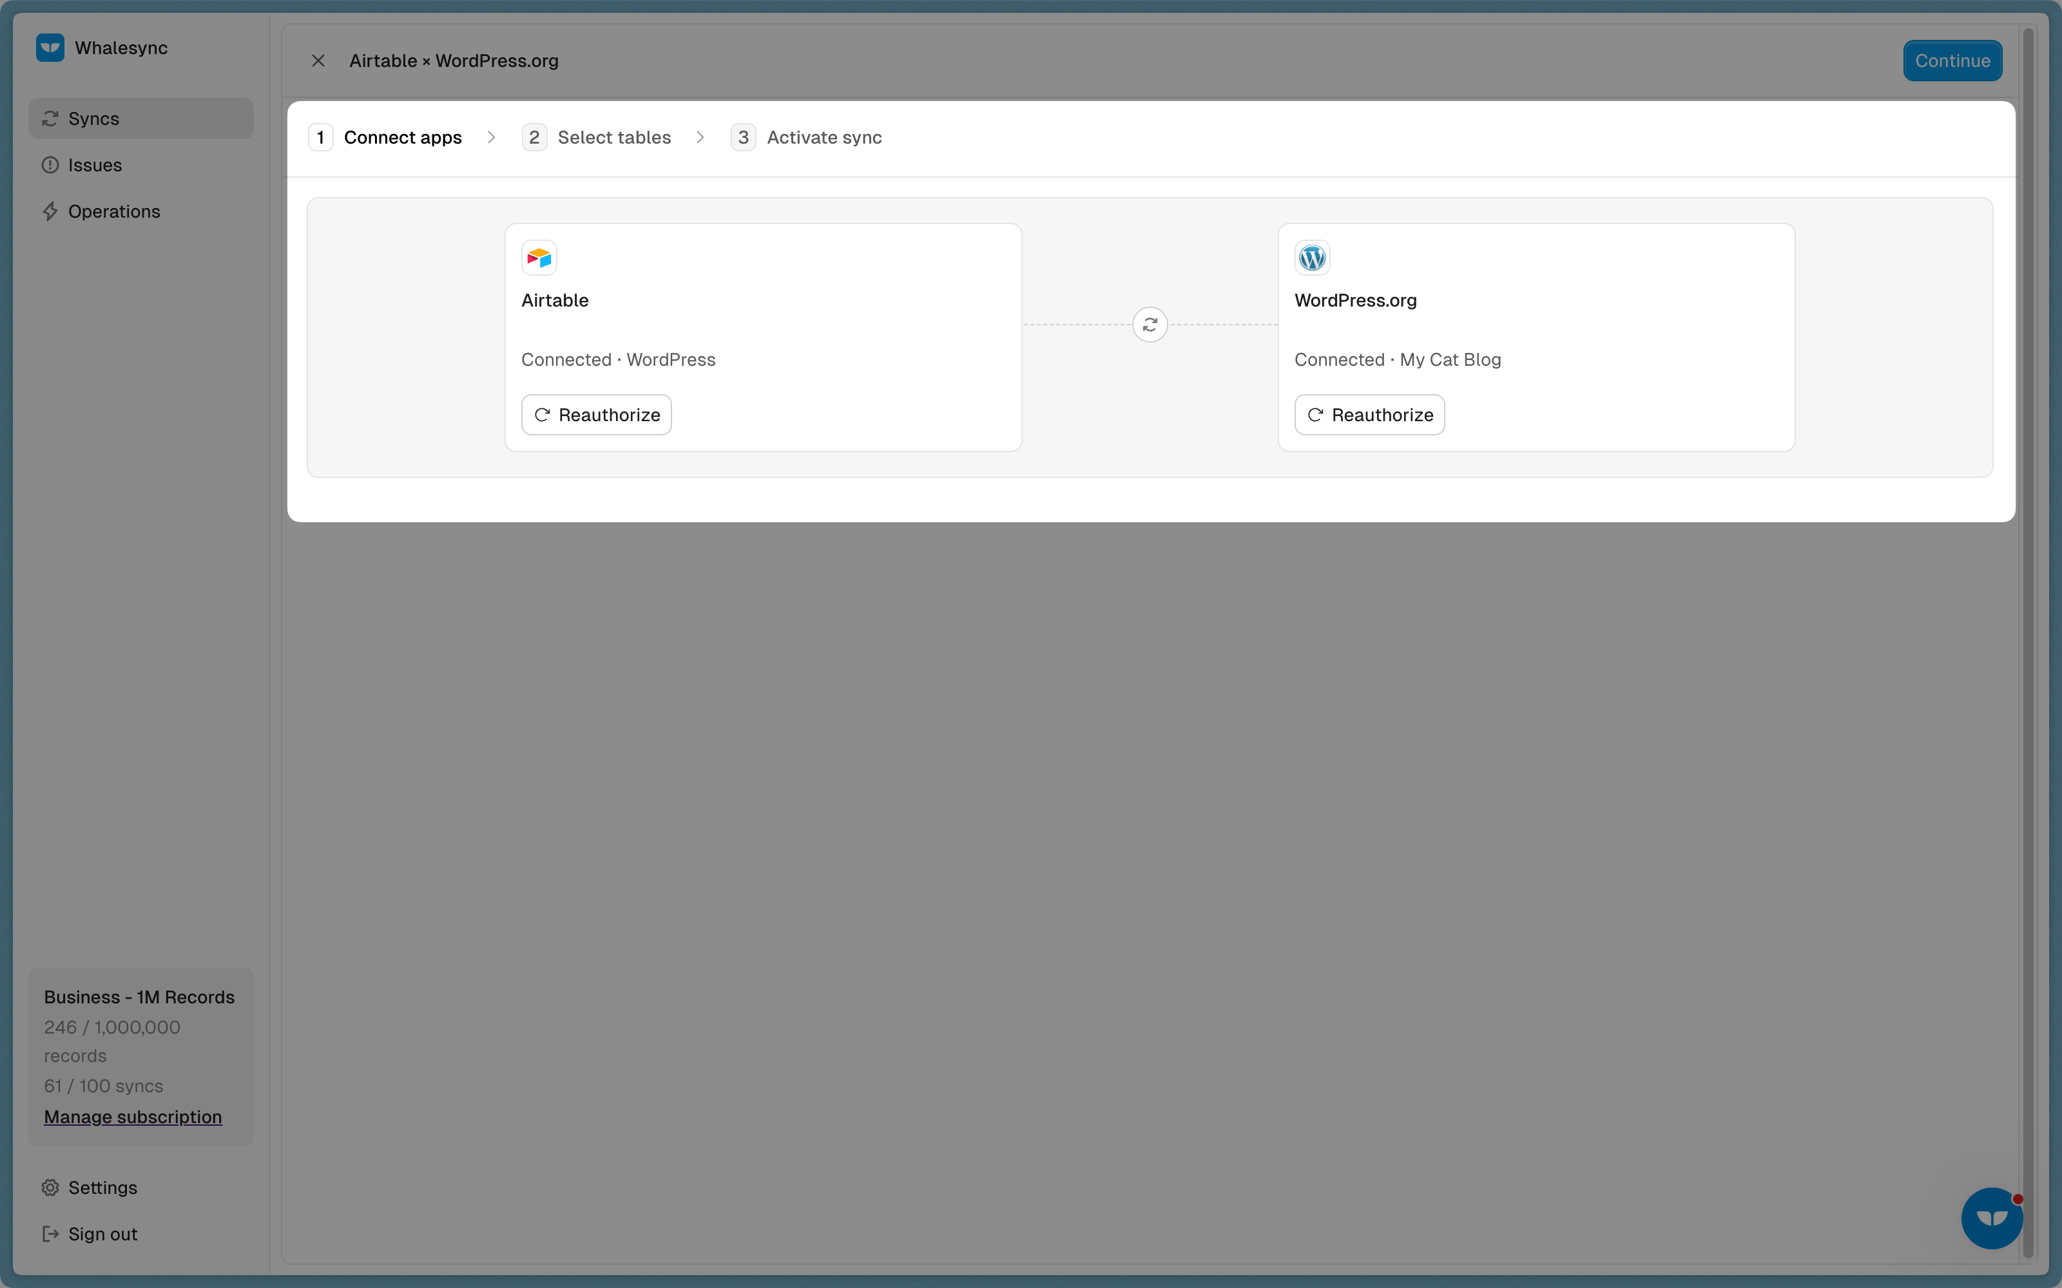Open the Operations sidebar item

tap(140, 211)
